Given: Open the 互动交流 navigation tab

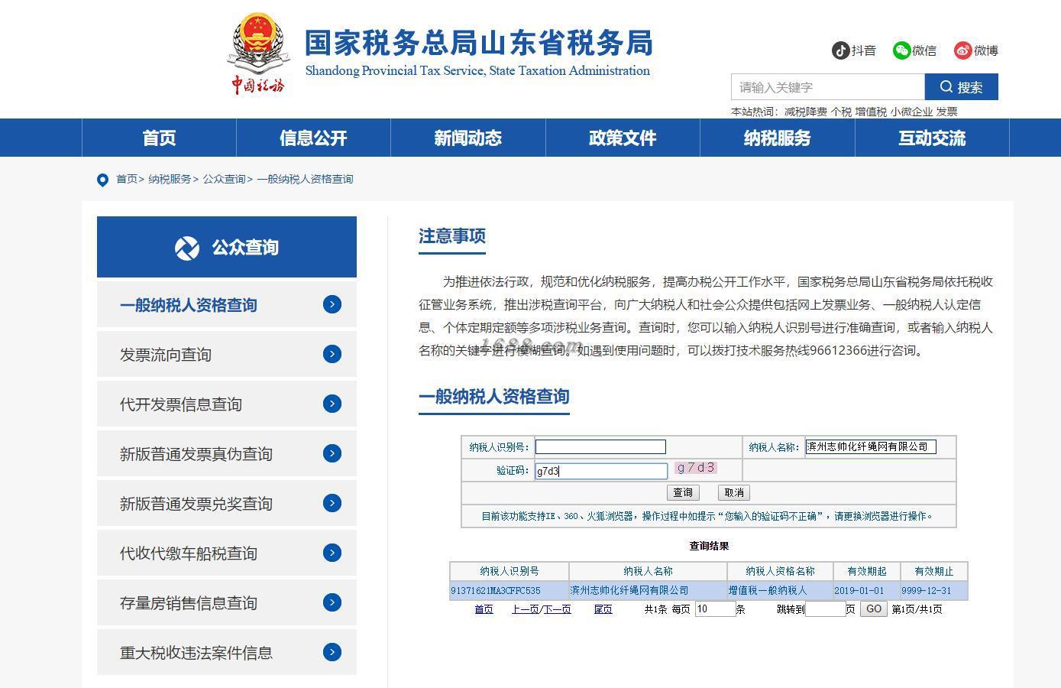Looking at the screenshot, I should click(x=932, y=138).
